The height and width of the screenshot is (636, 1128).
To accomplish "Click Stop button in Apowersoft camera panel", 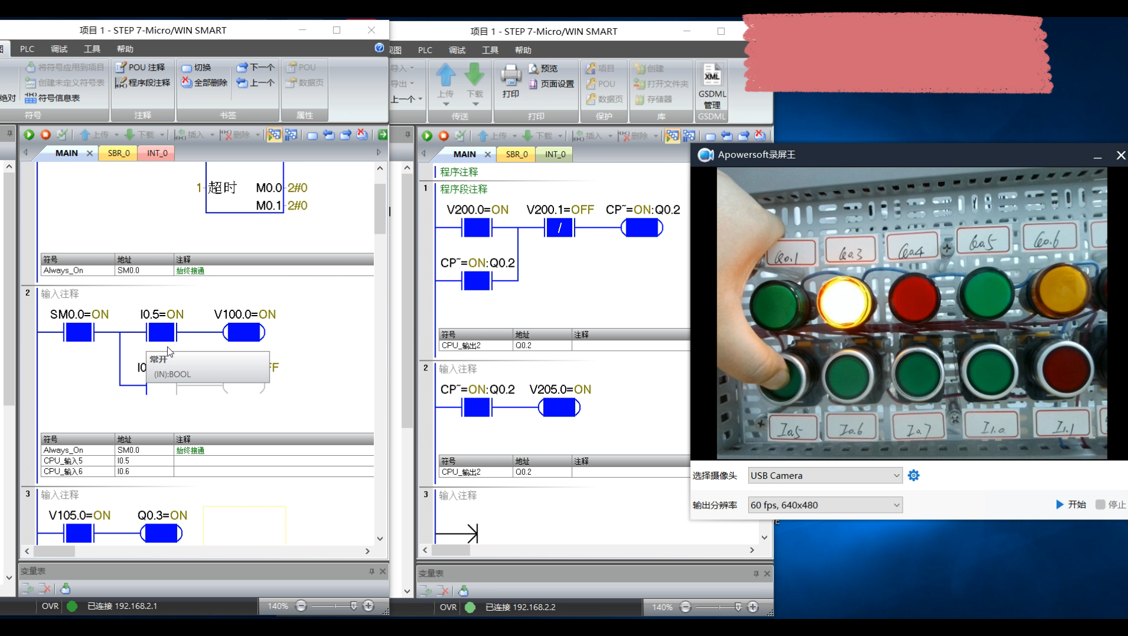I will (1110, 505).
